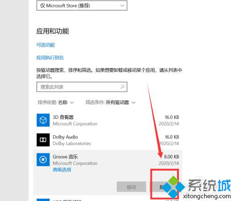Screen dimensions: 233x201
Task: Click Dolby Laboratories publisher text
Action: point(72,143)
